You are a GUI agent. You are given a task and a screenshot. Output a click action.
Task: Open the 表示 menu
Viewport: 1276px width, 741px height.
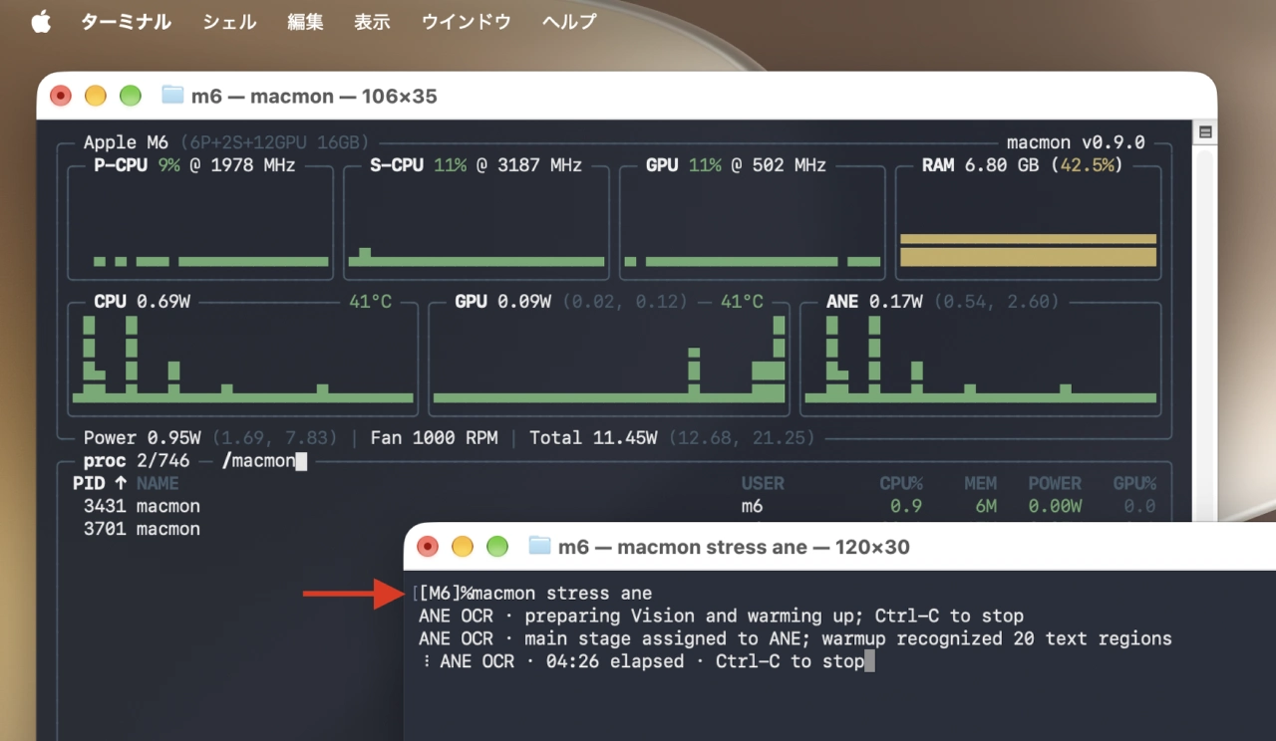click(372, 22)
